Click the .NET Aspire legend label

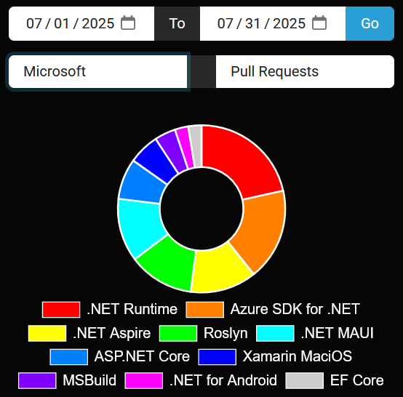coord(112,333)
